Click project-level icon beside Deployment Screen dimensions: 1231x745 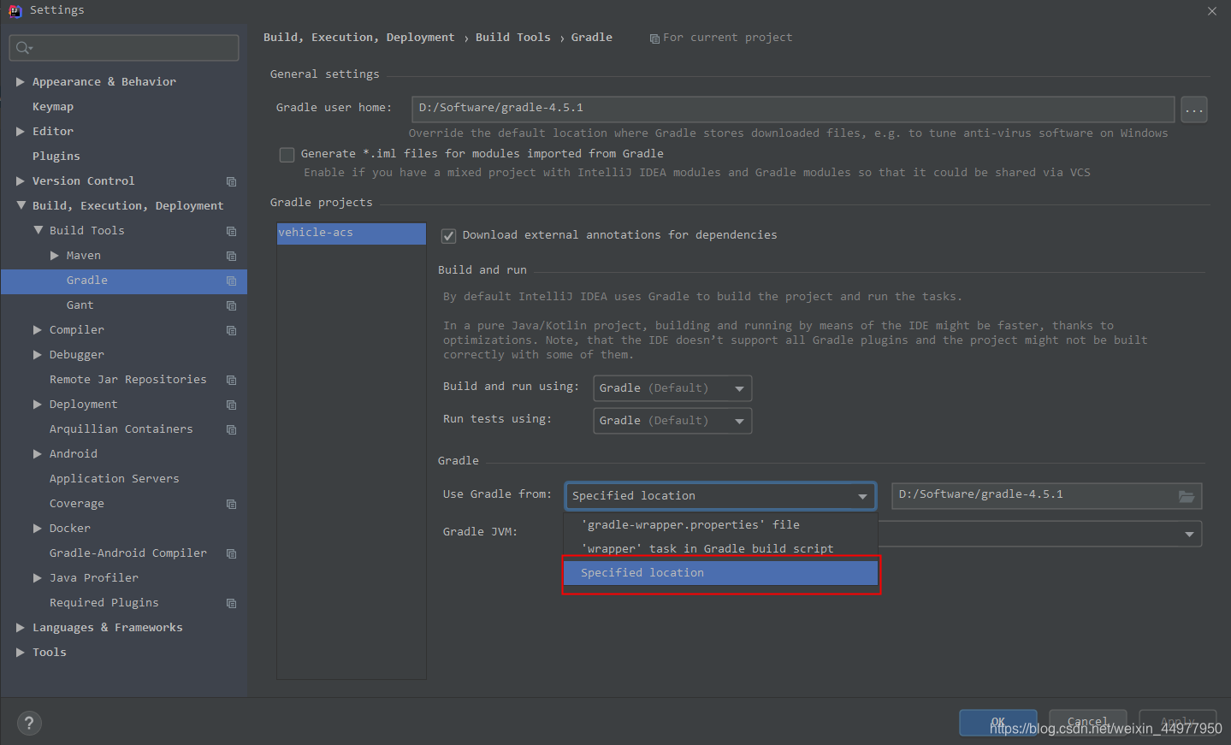231,405
